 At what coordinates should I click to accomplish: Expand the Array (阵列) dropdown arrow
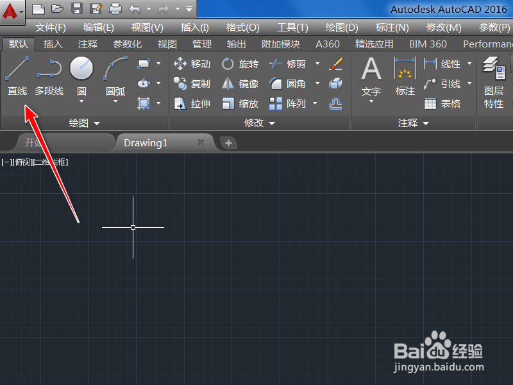click(315, 104)
